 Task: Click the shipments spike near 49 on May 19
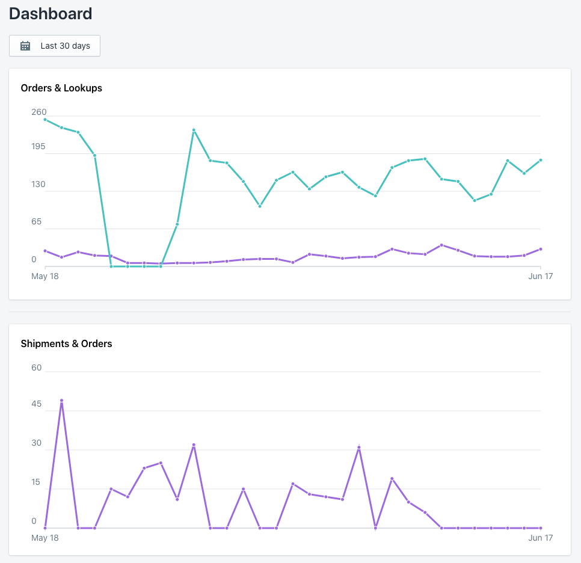61,400
